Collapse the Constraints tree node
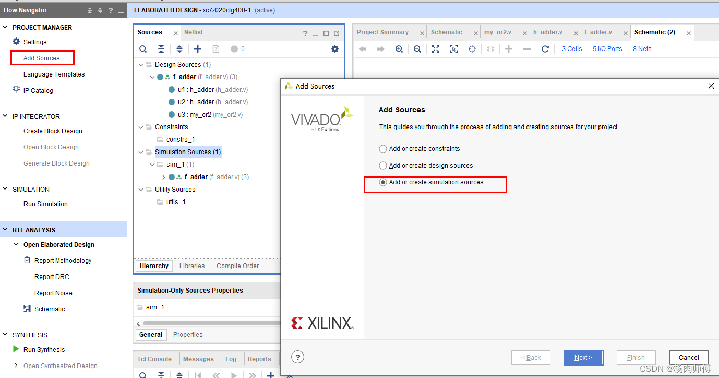This screenshot has height=378, width=719. pyautogui.click(x=141, y=127)
